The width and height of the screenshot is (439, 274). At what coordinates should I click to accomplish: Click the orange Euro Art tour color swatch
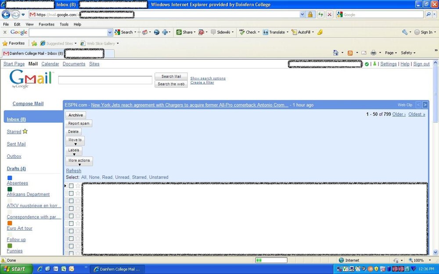pos(10,223)
